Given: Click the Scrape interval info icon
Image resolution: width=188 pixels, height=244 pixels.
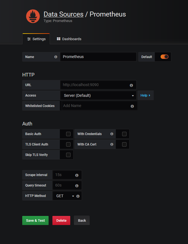Looking at the screenshot, I should point(77,175).
